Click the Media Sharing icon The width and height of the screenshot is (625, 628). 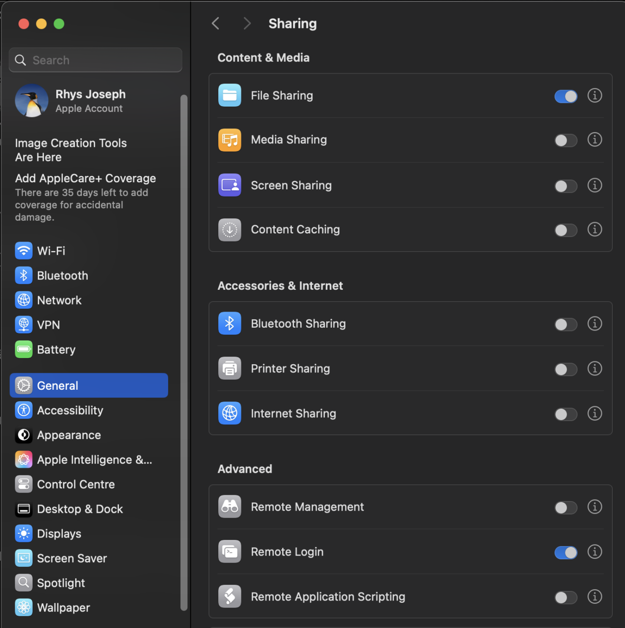tap(230, 140)
